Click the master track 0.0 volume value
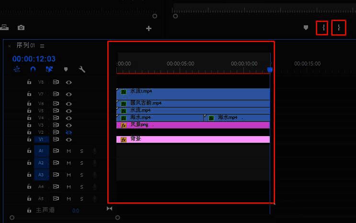356x223 pixels. pos(76,211)
